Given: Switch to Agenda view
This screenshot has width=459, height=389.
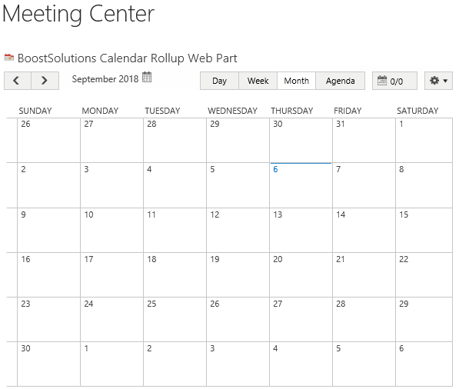Looking at the screenshot, I should tap(340, 81).
